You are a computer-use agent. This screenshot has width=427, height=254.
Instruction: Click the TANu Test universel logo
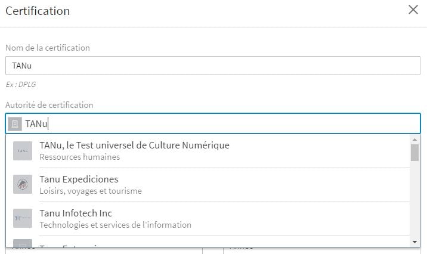[x=23, y=151]
